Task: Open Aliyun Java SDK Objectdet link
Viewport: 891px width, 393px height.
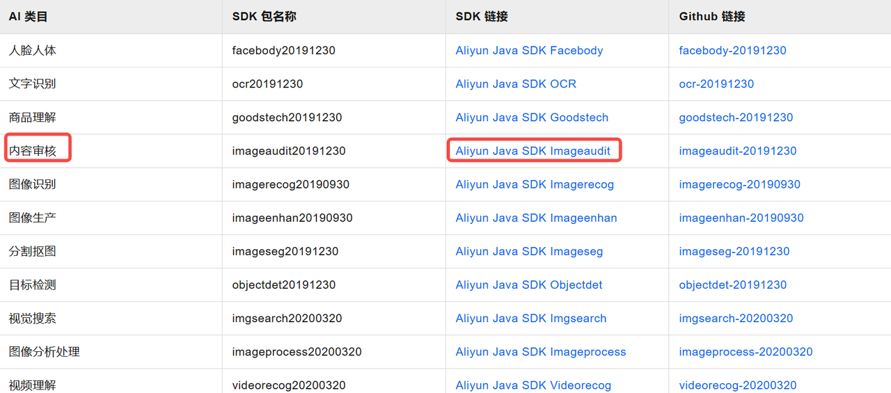Action: [x=529, y=284]
